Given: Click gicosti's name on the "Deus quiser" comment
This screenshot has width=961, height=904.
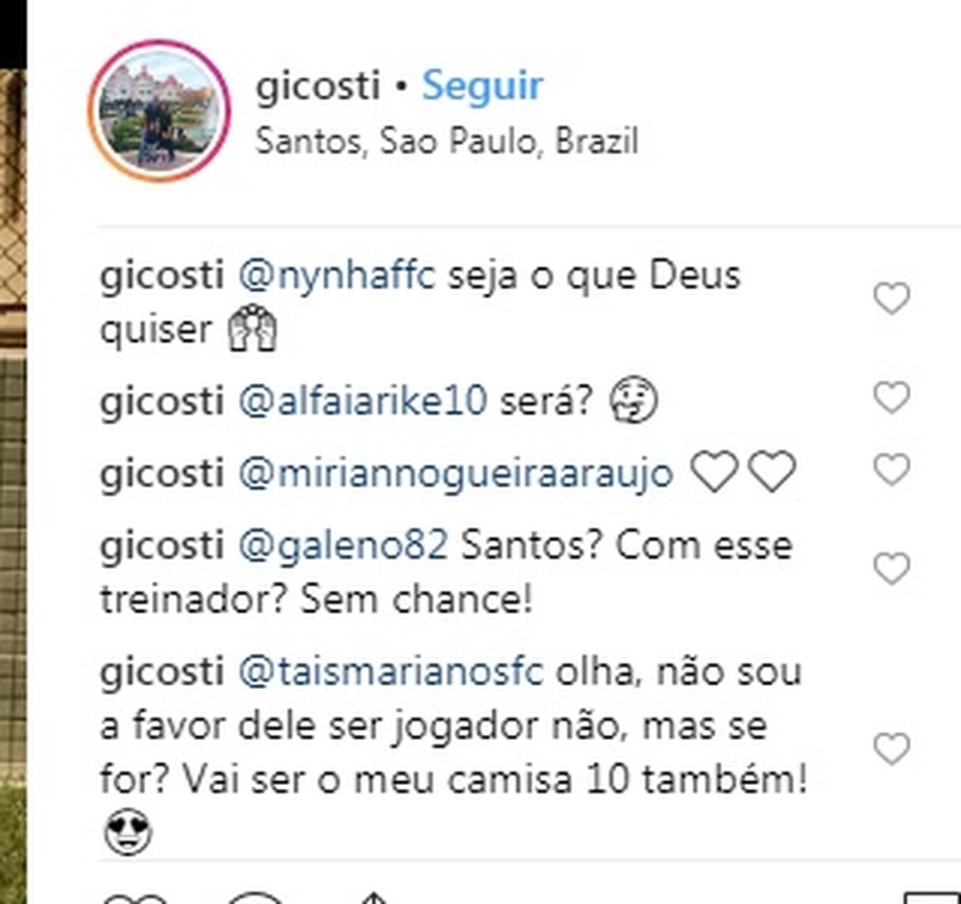Looking at the screenshot, I should tap(162, 277).
